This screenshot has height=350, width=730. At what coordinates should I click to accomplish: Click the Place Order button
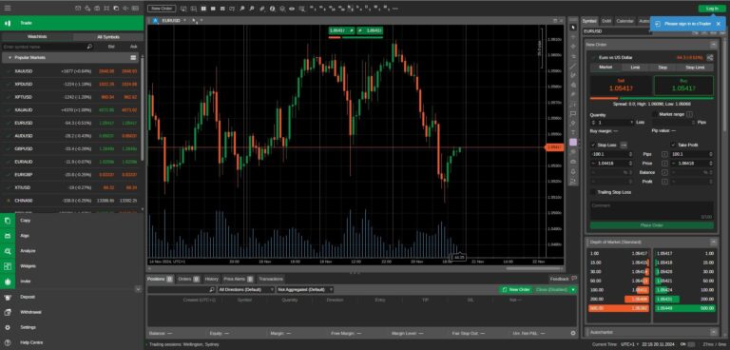(x=651, y=225)
